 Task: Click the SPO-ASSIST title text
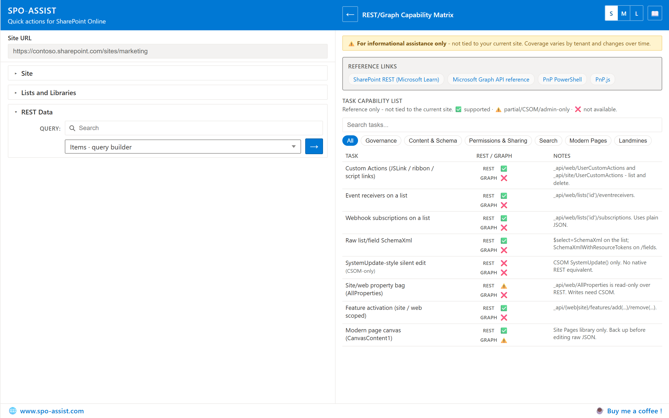coord(32,10)
